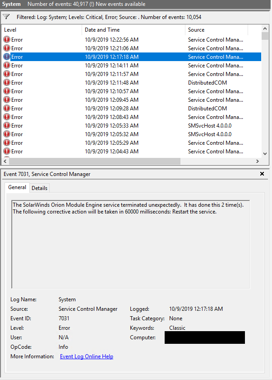272x380 pixels.
Task: Click error icon of 12:22:56 AM event
Action: point(6,39)
